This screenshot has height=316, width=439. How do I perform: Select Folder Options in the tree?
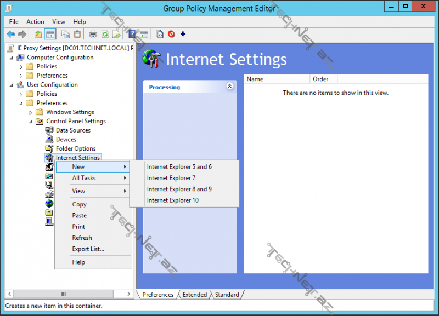[x=75, y=148]
